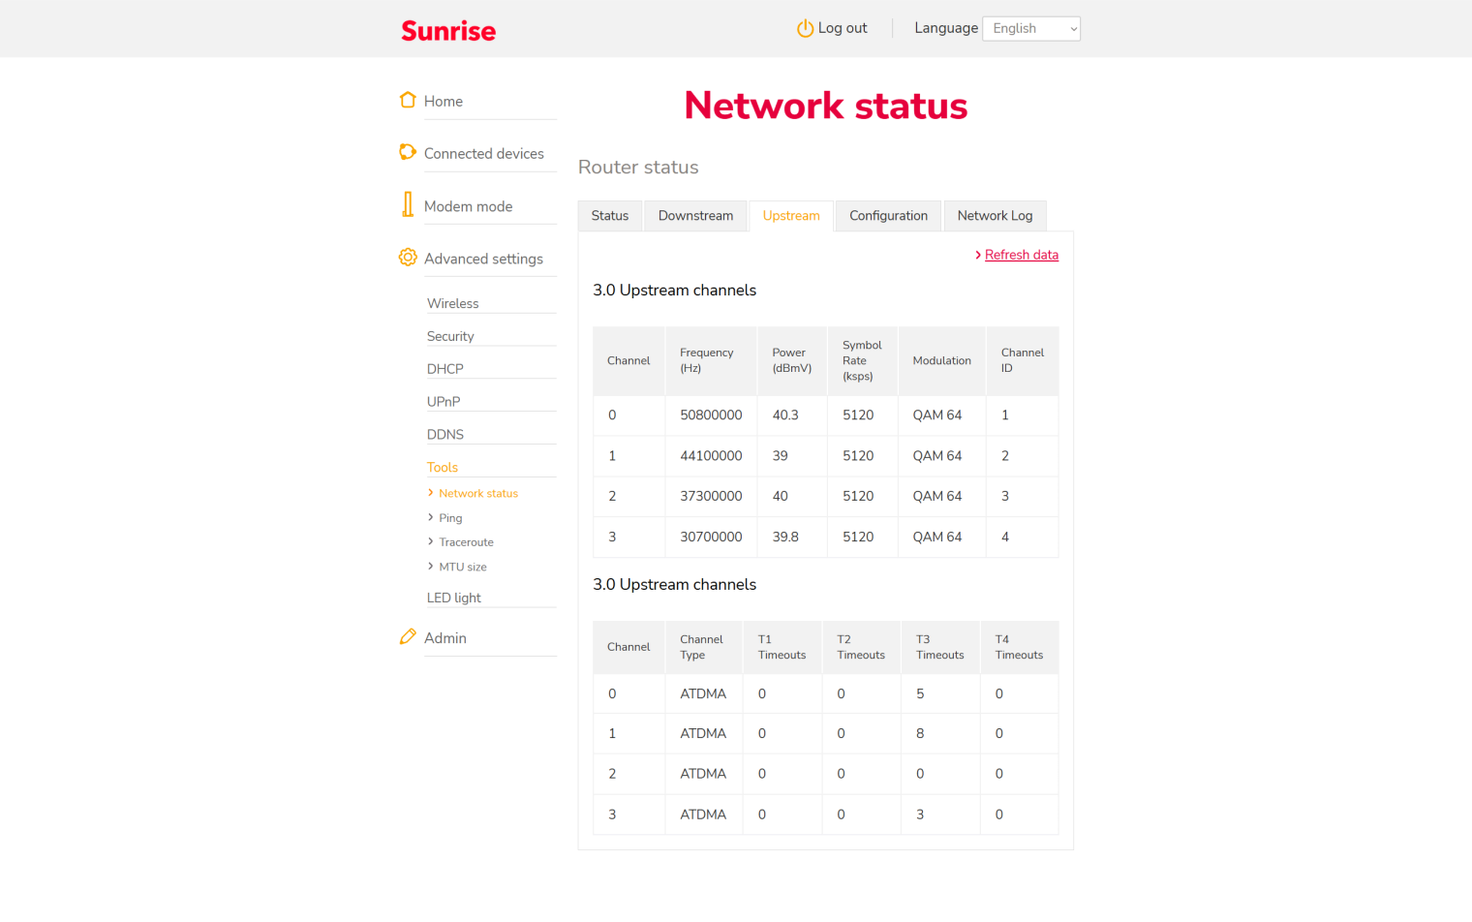Open Connected devices page
The image size is (1472, 922).
coord(484,154)
